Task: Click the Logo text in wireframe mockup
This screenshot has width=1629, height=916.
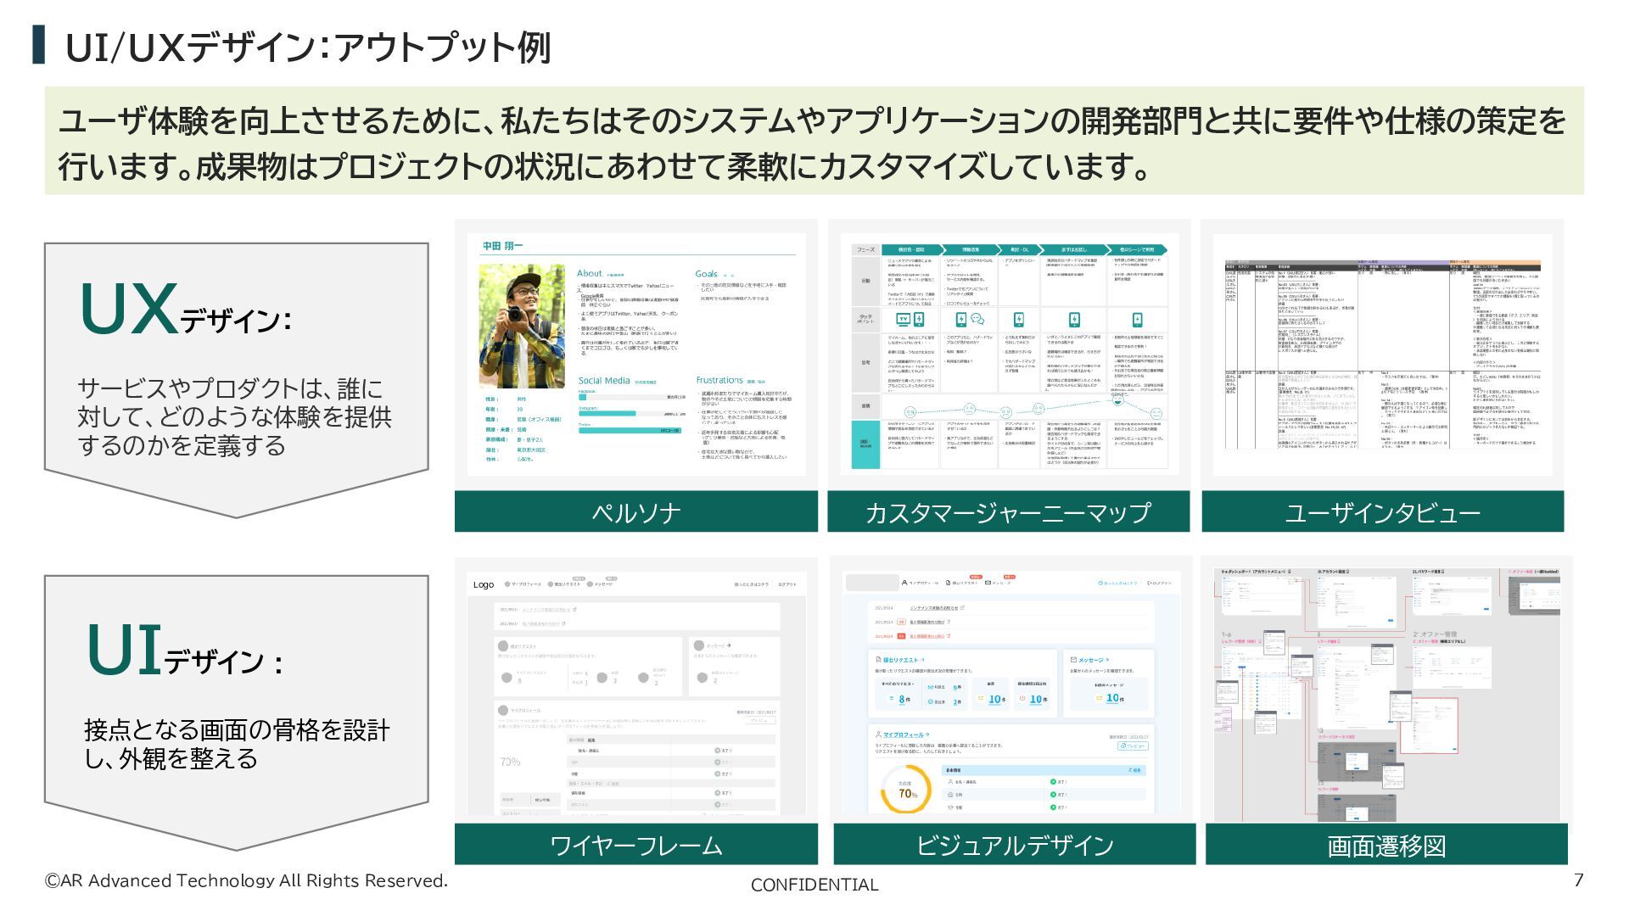Action: pyautogui.click(x=484, y=584)
